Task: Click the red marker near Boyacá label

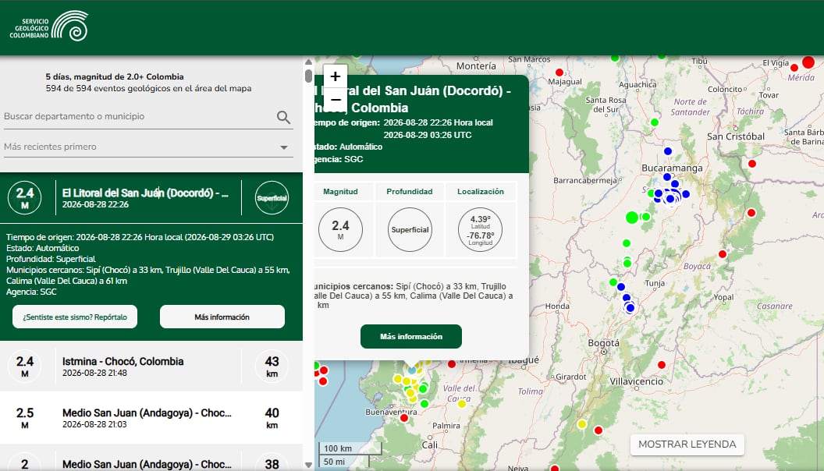Action: tap(723, 254)
